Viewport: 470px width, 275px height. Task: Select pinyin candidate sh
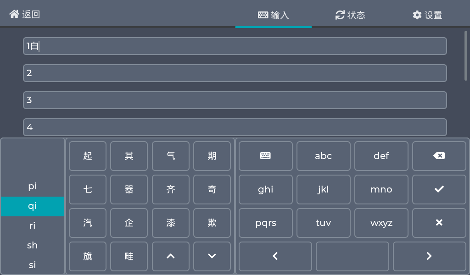coord(33,245)
